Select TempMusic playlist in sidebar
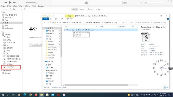173x97 pixels. point(11,67)
